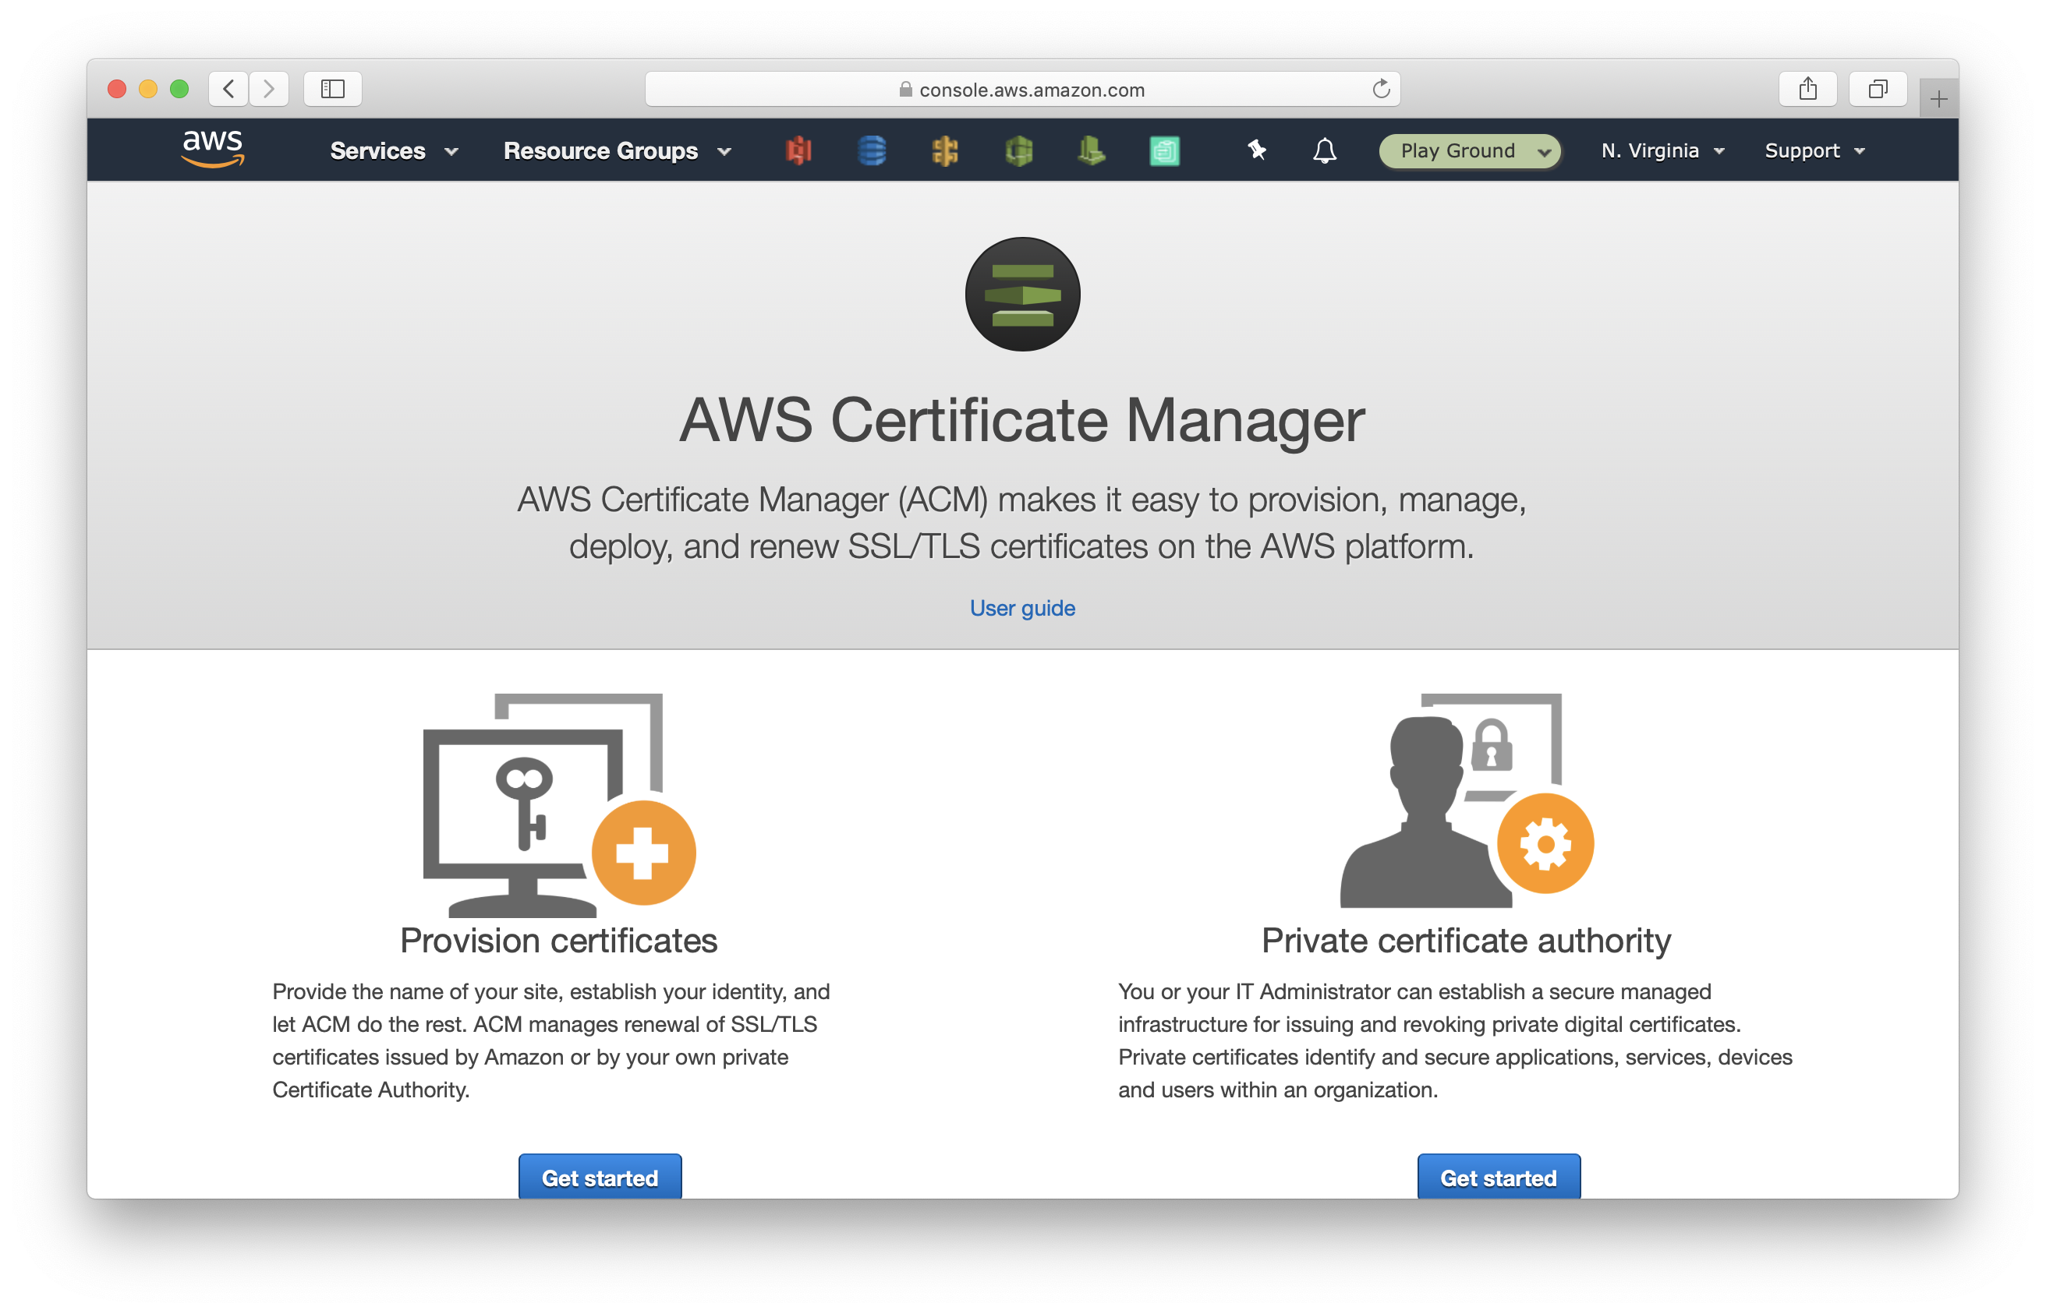Click the console.aws.amazon.com address field
This screenshot has height=1314, width=2046.
(1021, 89)
